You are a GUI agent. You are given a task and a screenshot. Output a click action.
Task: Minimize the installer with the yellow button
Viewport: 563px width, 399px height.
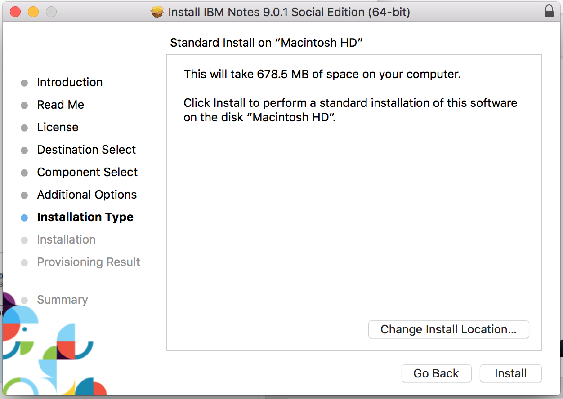(33, 12)
